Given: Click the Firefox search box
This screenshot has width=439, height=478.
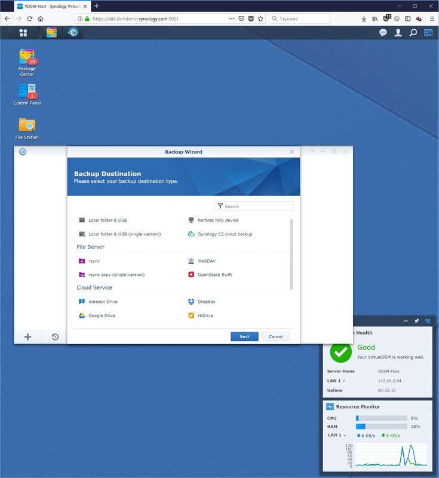Looking at the screenshot, I should click(x=299, y=19).
